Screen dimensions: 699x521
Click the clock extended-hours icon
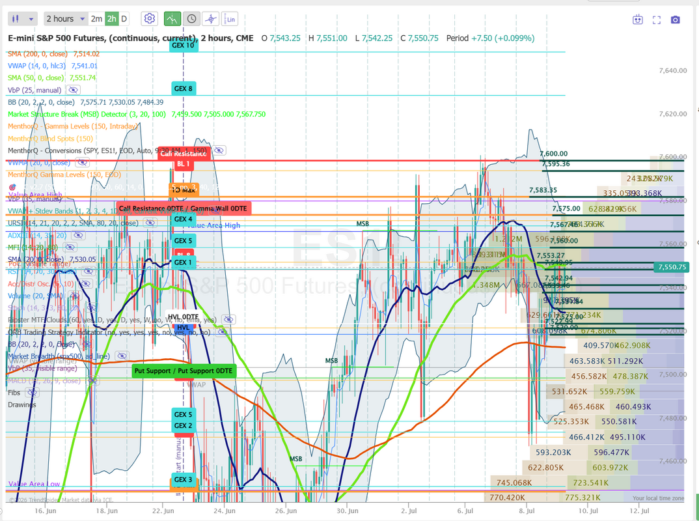pyautogui.click(x=191, y=19)
